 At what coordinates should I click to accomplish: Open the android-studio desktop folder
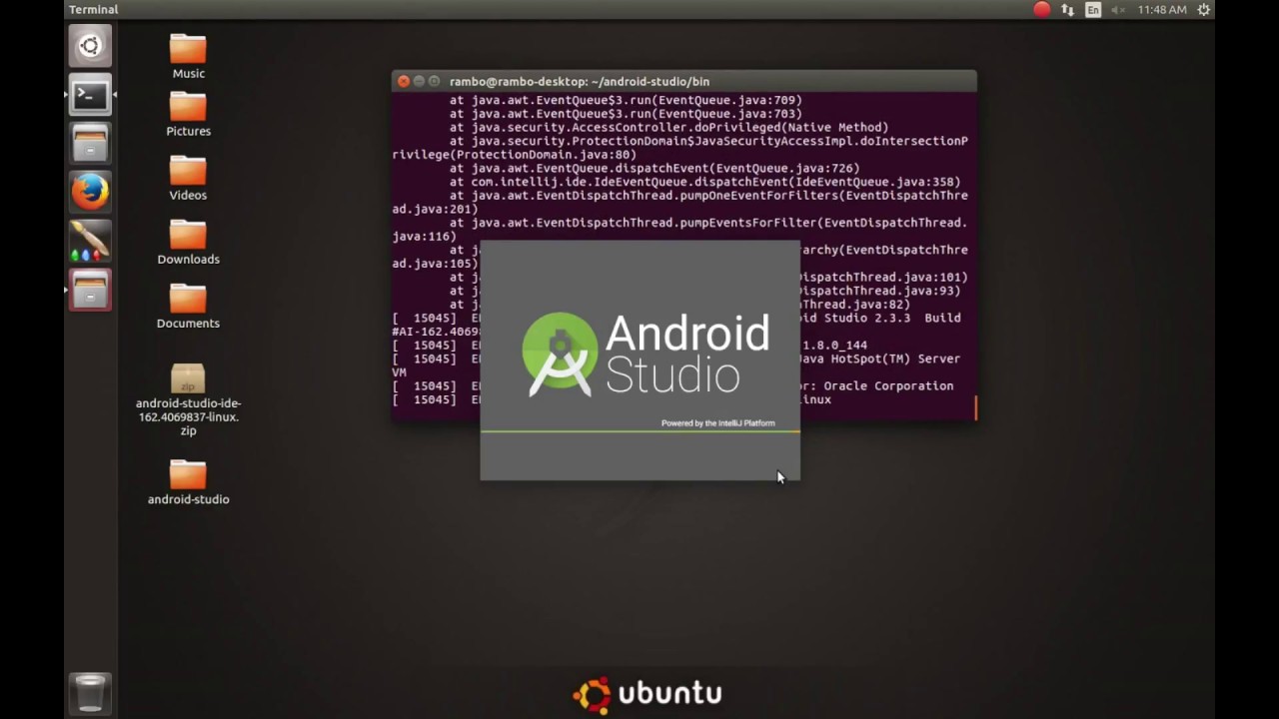click(x=188, y=481)
